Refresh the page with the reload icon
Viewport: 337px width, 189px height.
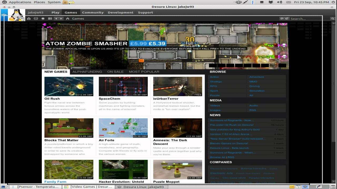pyautogui.click(x=282, y=19)
